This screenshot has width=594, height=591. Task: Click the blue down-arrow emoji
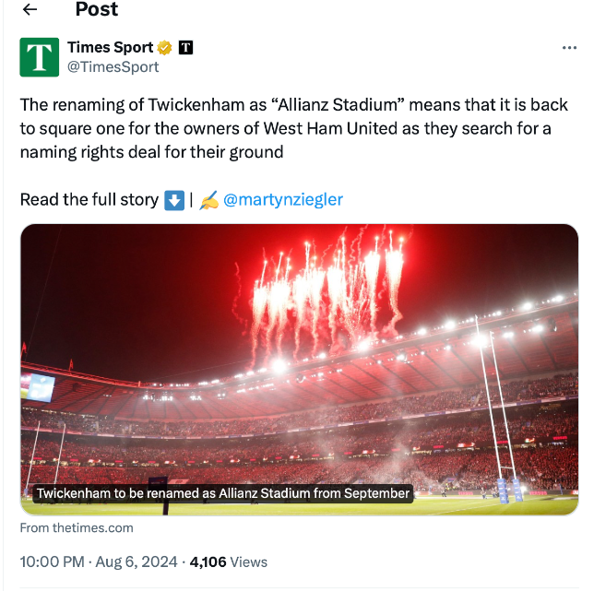point(174,200)
